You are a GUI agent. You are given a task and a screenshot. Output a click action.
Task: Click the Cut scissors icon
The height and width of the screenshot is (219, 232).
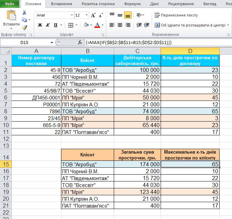[x=24, y=12]
